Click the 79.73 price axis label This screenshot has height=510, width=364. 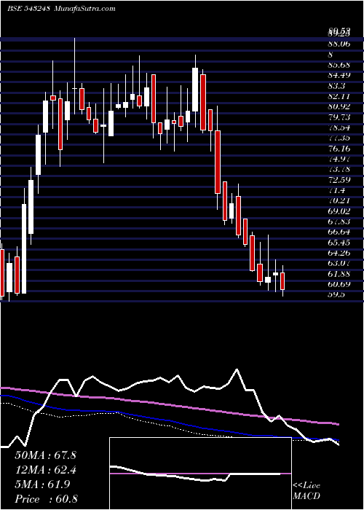[x=339, y=117]
